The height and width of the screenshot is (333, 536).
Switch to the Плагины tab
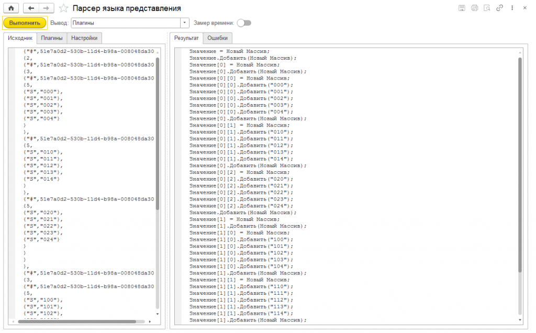[x=52, y=38]
